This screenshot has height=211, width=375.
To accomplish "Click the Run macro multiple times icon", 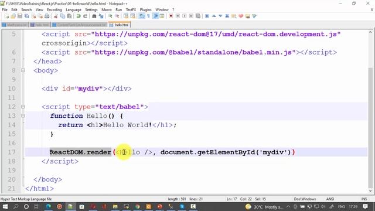I will [191, 16].
